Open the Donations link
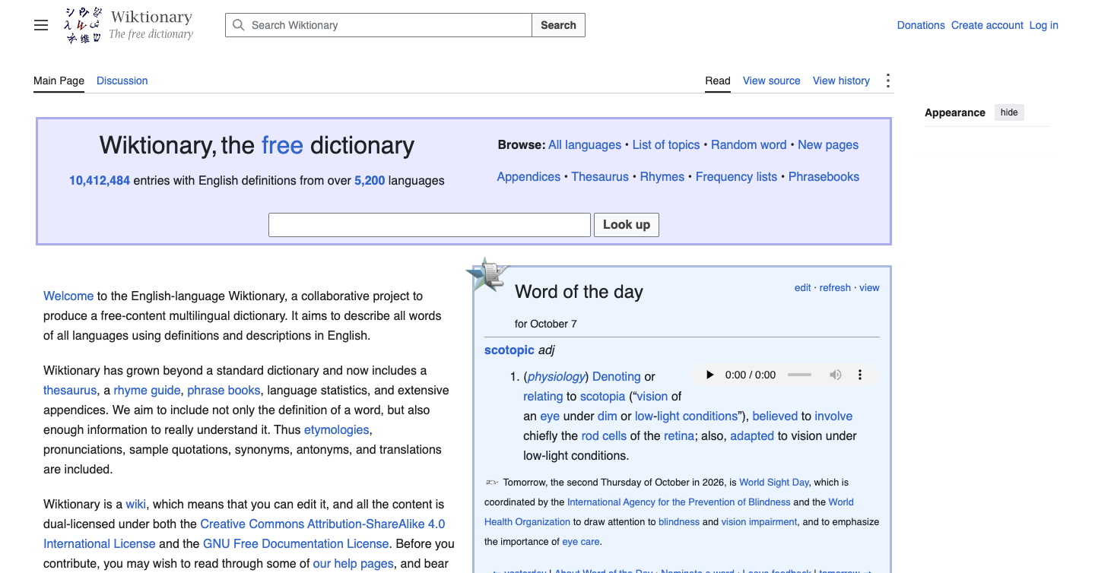1095x573 pixels. pos(921,25)
